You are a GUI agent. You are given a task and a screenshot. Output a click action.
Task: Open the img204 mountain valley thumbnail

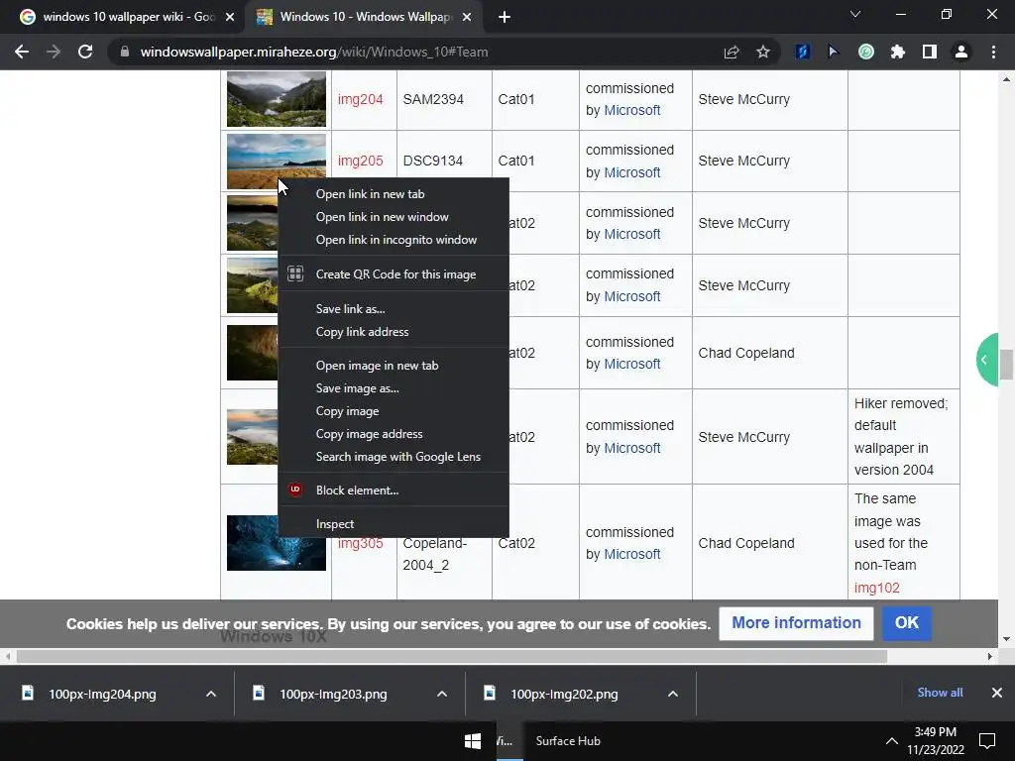277,99
